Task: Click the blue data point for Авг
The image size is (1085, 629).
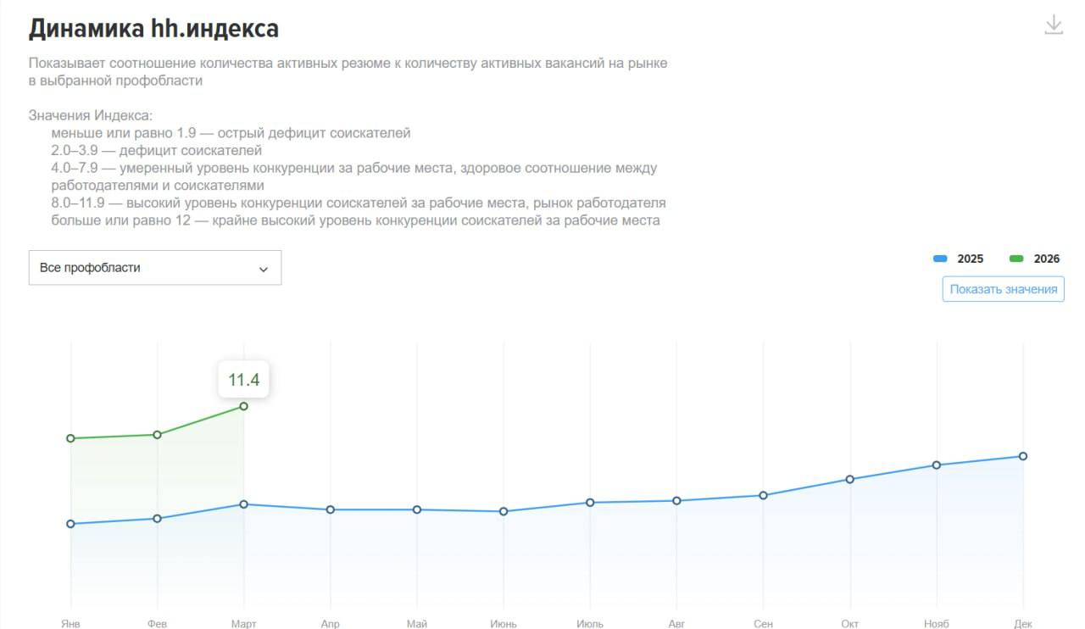Action: [x=676, y=501]
